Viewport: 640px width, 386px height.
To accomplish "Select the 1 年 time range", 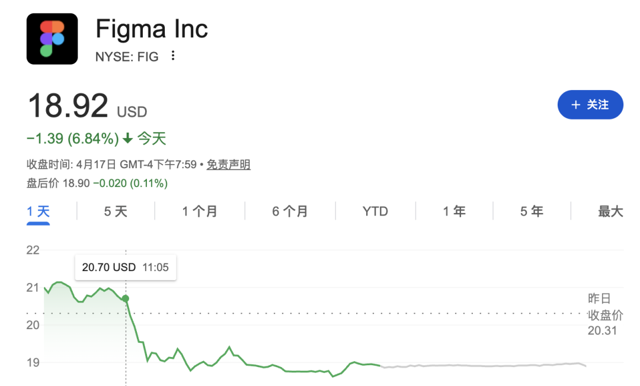I will tap(455, 211).
